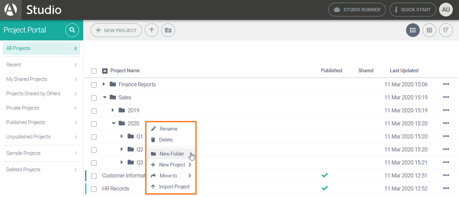The height and width of the screenshot is (197, 459).
Task: Open more options for Finance Reports row
Action: click(446, 84)
